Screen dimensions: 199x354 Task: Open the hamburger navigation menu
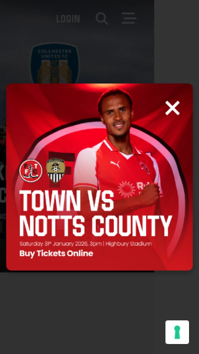129,18
